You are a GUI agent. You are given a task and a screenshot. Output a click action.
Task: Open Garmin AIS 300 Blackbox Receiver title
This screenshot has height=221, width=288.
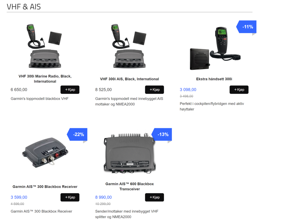(x=45, y=187)
